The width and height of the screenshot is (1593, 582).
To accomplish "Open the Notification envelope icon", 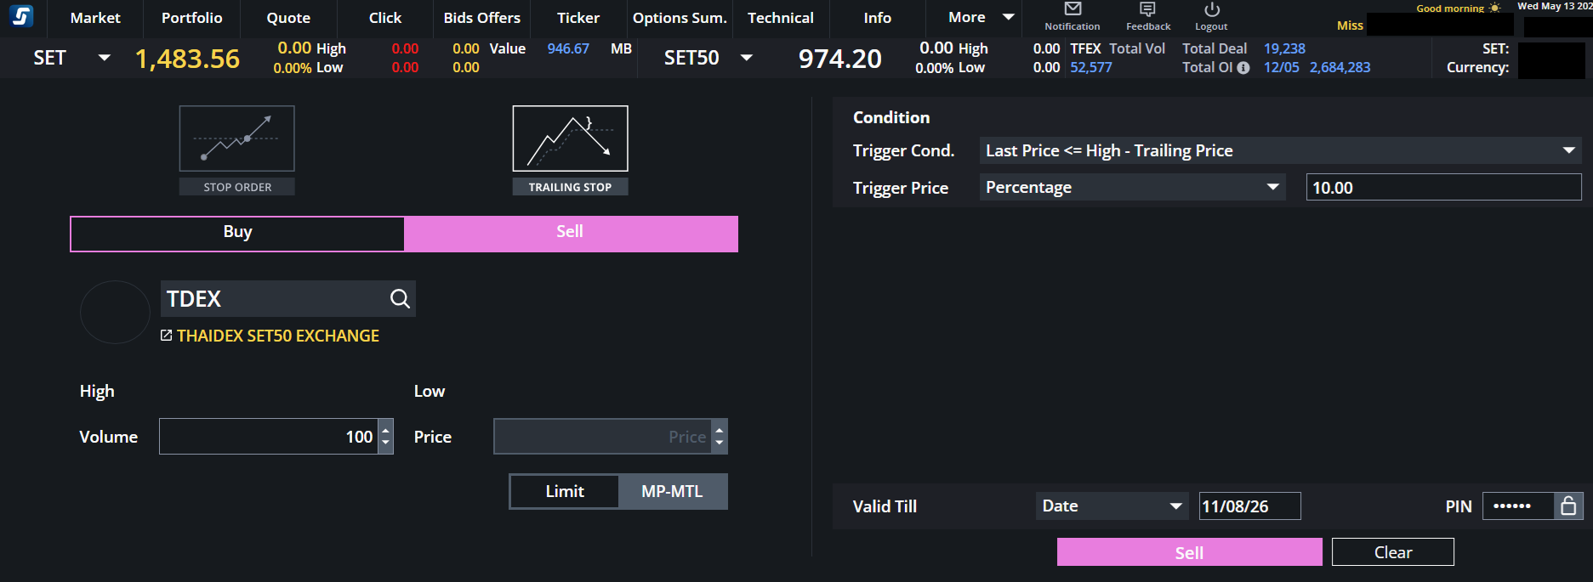I will [1072, 9].
